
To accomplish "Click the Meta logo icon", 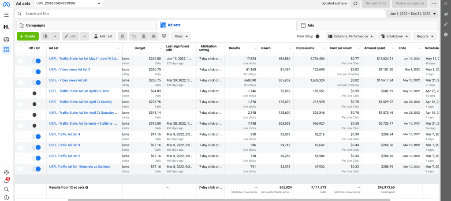I will coord(6,4).
